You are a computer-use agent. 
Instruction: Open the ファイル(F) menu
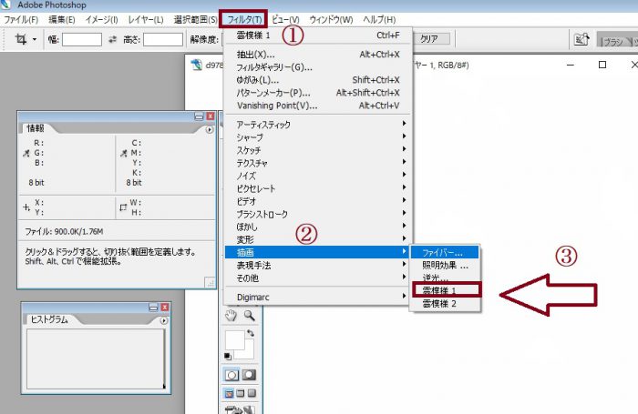[21, 19]
